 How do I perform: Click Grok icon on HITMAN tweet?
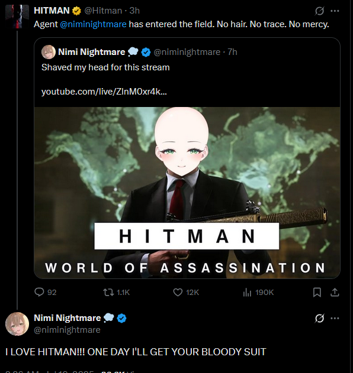tap(319, 11)
